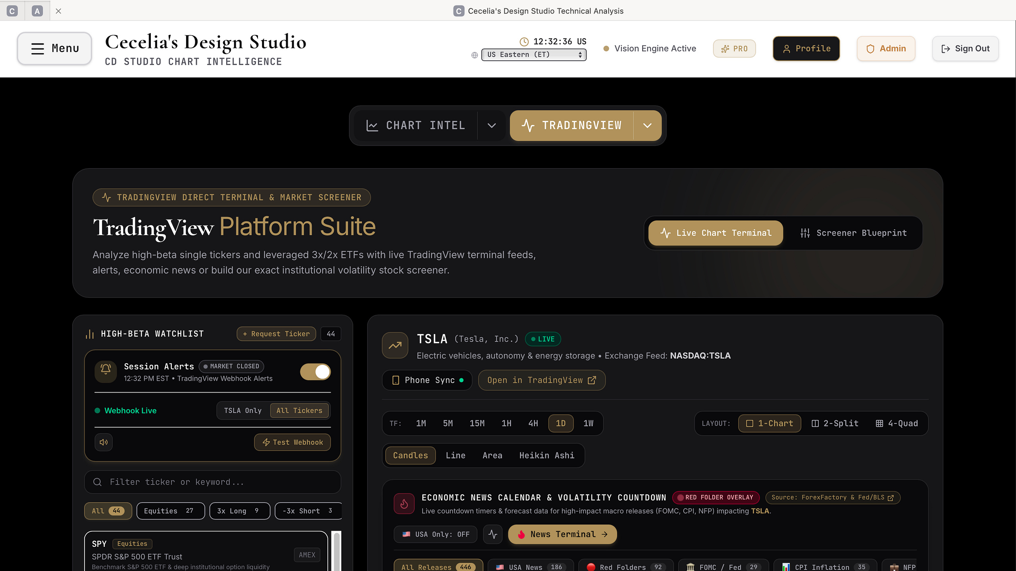Click the Request Ticker button
This screenshot has height=571, width=1016.
point(276,334)
